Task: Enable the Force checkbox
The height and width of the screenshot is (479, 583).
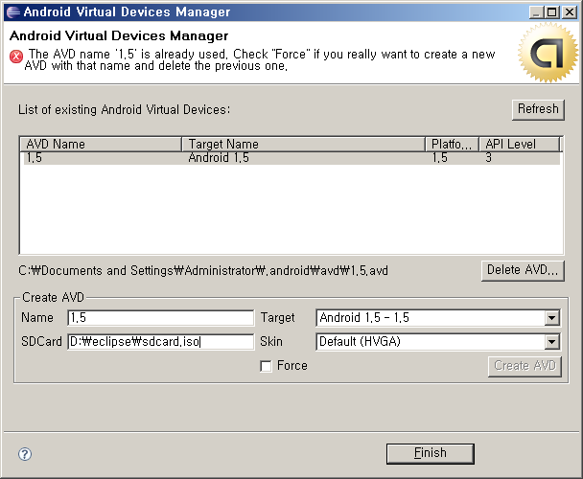Action: (x=267, y=366)
